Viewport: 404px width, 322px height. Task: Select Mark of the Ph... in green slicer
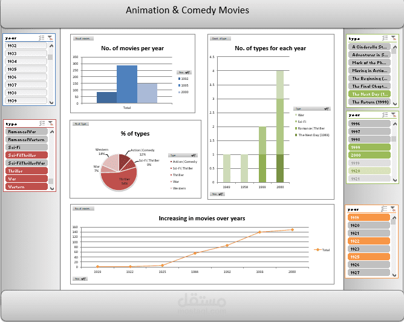[370, 63]
